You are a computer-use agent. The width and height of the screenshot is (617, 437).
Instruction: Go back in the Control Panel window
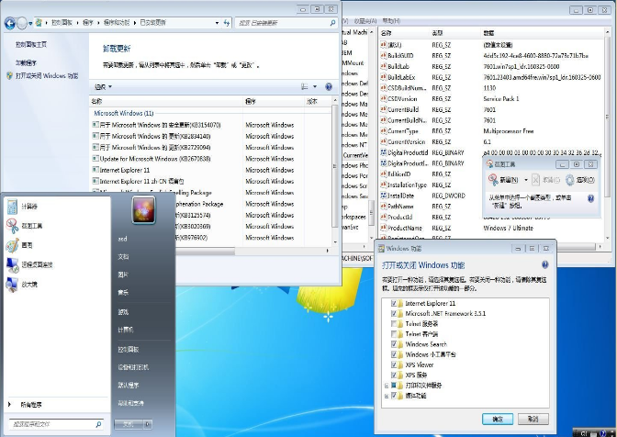point(9,23)
